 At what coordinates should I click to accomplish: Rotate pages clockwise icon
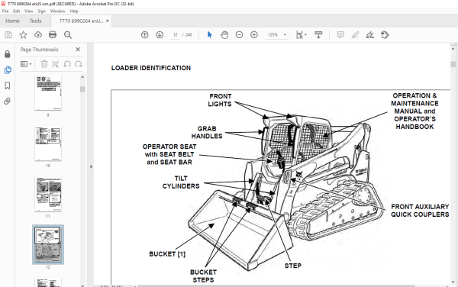tap(79, 64)
